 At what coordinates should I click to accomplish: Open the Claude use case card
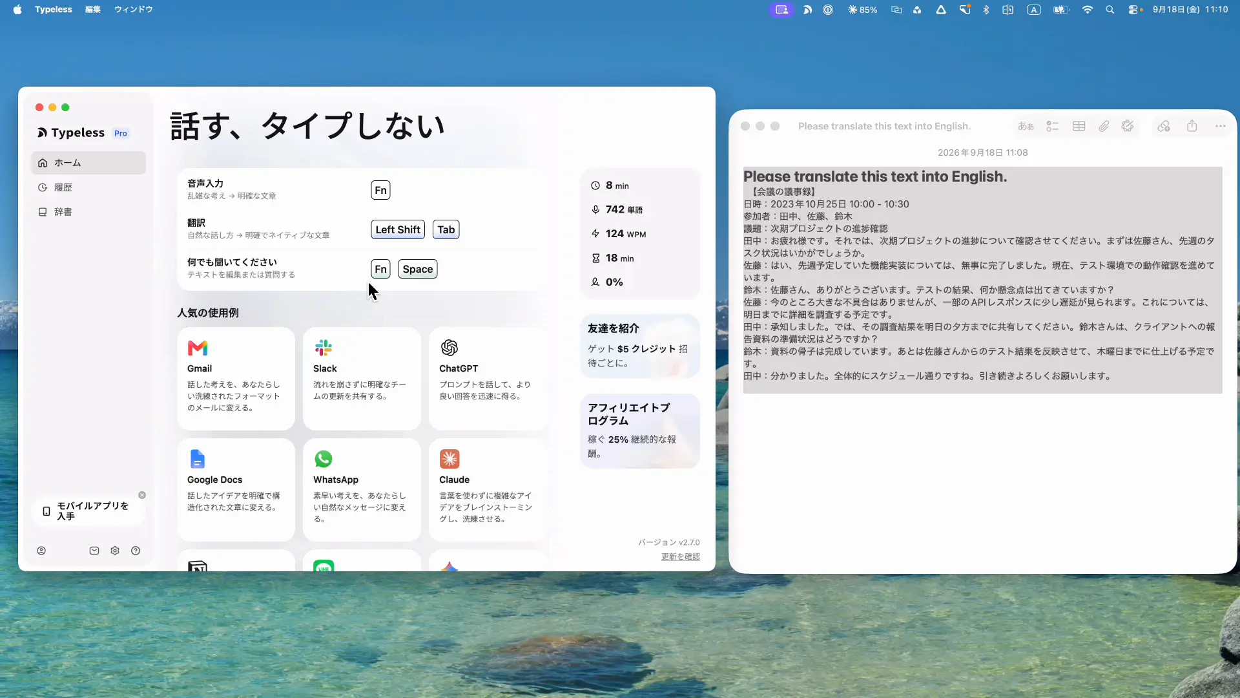pos(488,490)
